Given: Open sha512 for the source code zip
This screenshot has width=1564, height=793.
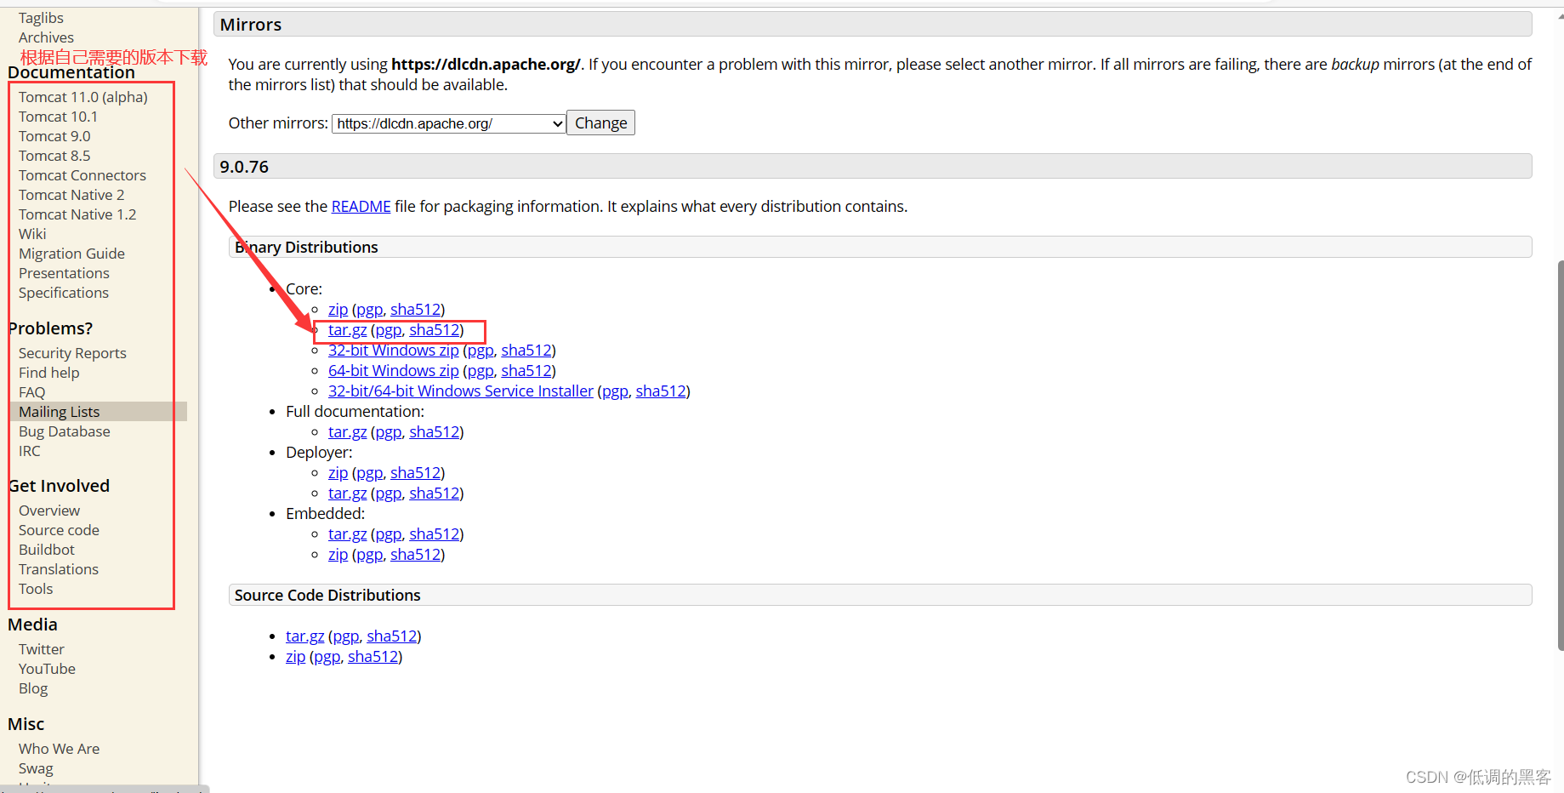Looking at the screenshot, I should coord(373,657).
